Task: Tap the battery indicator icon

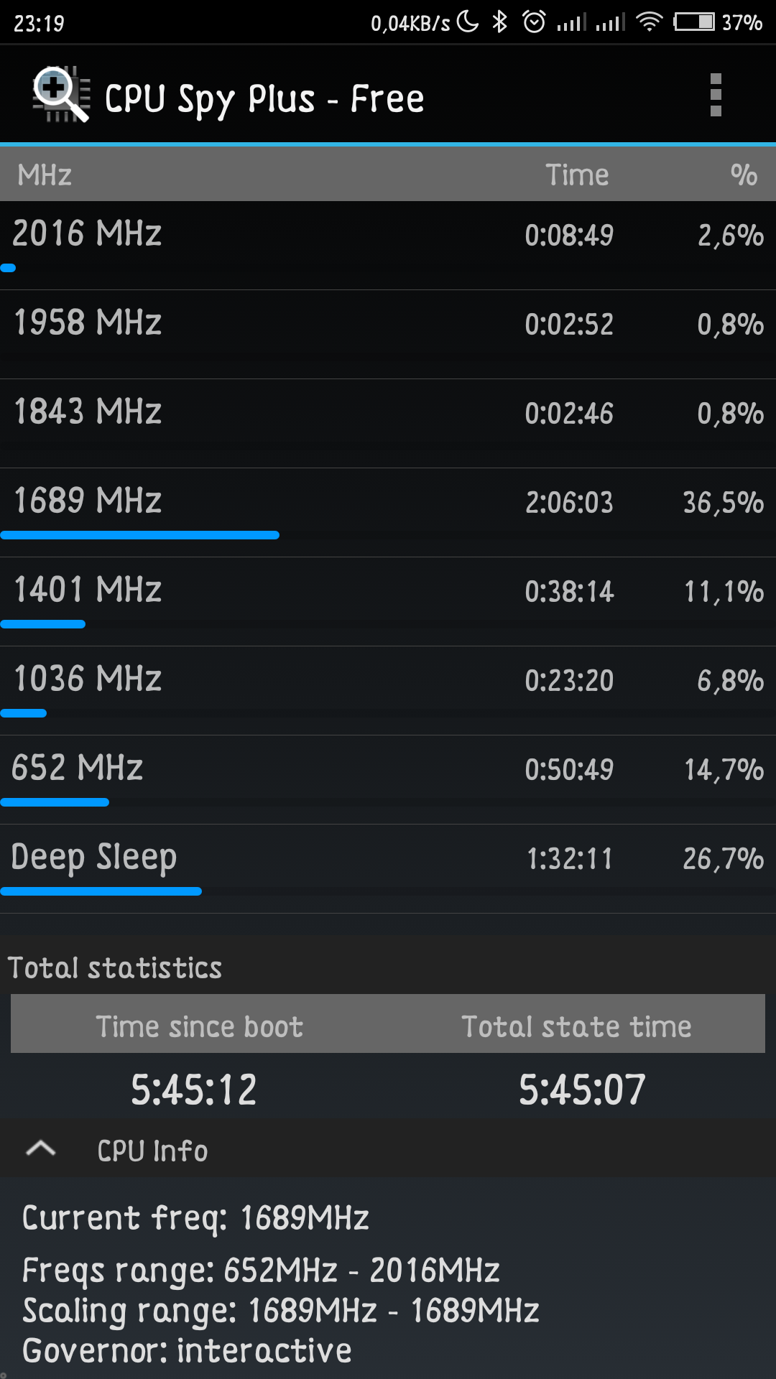Action: [693, 22]
